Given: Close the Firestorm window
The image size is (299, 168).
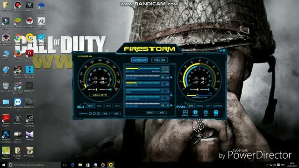Looking at the screenshot, I should (224, 50).
